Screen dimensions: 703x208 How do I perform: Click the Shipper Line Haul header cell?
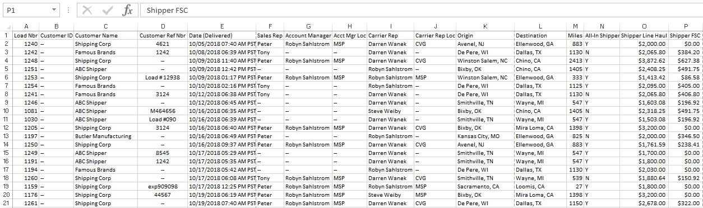[x=644, y=35]
